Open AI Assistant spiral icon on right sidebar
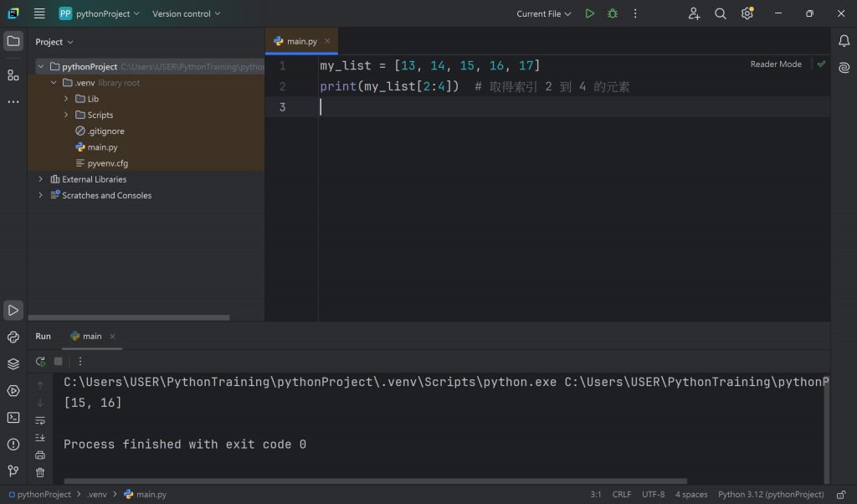 click(844, 68)
